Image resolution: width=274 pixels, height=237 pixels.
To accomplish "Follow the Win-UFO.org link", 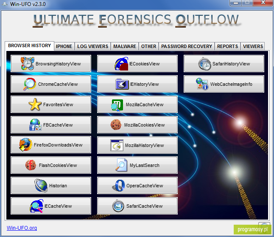I will [22, 228].
